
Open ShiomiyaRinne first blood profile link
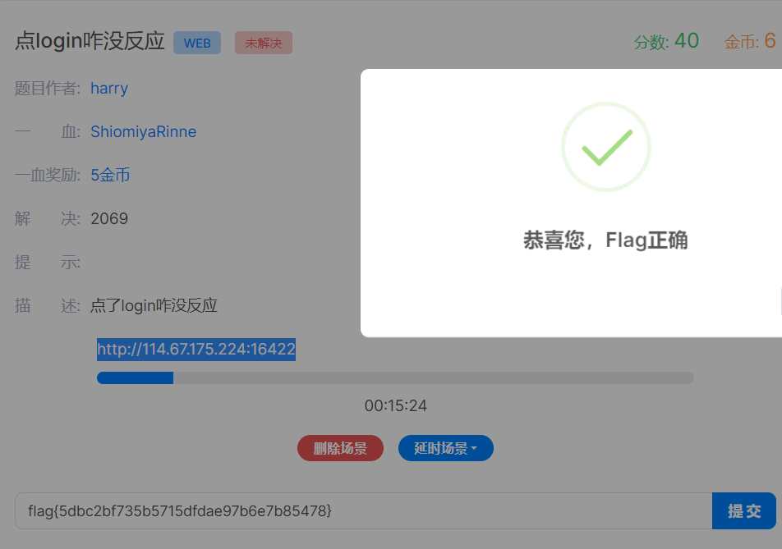pos(143,131)
